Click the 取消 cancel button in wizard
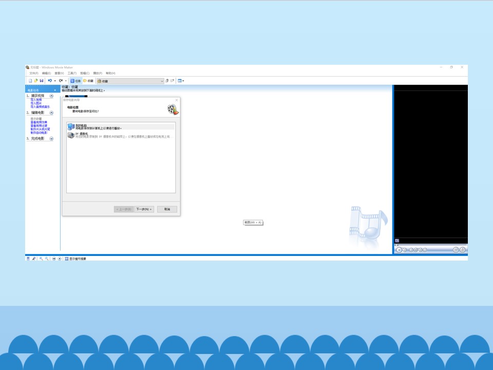Screen dimensions: 493x370 click(x=167, y=209)
